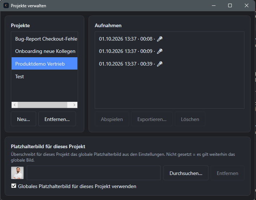Select the Test project
The height and width of the screenshot is (200, 256).
(x=44, y=76)
